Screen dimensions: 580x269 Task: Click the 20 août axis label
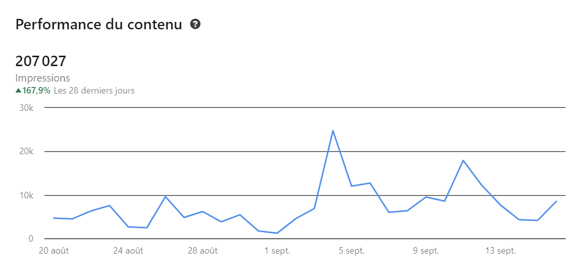(x=54, y=251)
